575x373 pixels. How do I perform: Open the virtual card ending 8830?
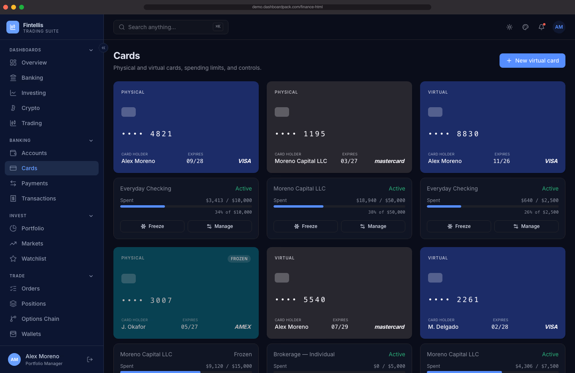(x=493, y=127)
